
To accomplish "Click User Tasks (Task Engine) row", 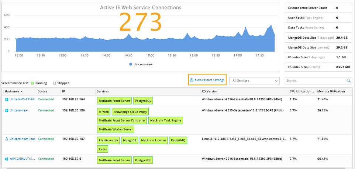I will [x=318, y=18].
